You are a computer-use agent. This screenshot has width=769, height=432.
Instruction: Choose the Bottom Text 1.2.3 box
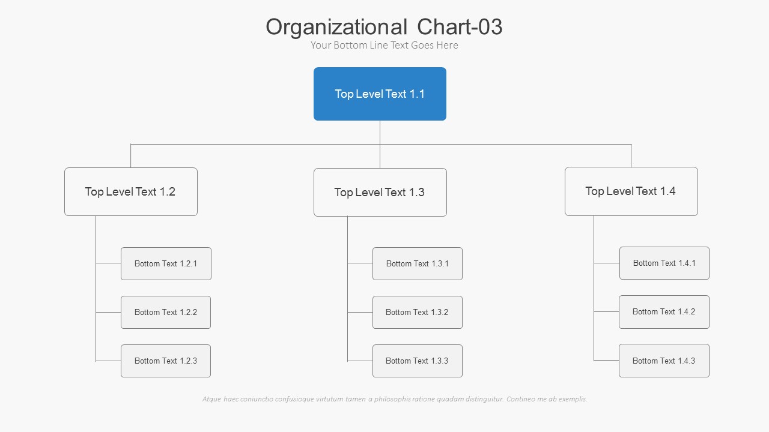click(166, 361)
